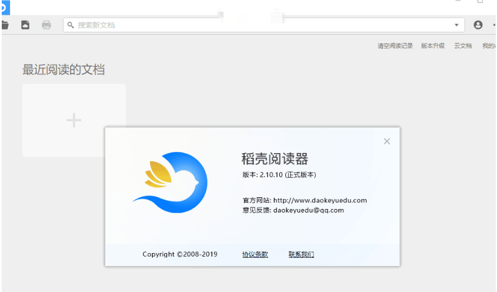The image size is (497, 292).
Task: Open the 协议条款 link
Action: click(255, 254)
